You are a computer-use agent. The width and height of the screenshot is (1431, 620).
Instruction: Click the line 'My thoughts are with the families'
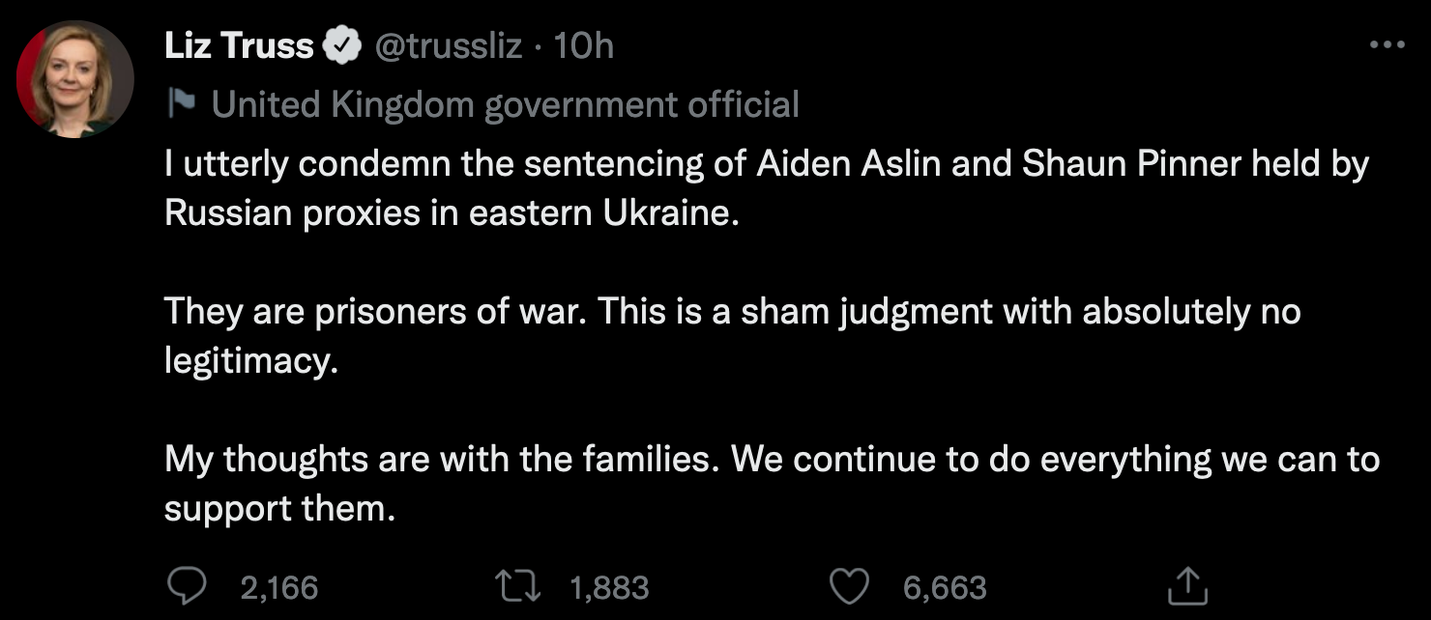coord(771,460)
